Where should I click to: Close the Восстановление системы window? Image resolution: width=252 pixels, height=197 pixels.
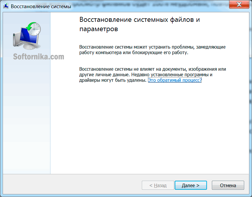239,4
